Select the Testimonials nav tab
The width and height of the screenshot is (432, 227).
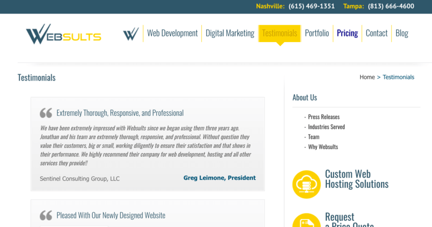click(x=280, y=33)
